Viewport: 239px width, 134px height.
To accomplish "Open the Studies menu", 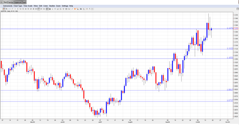I will pos(52,6).
